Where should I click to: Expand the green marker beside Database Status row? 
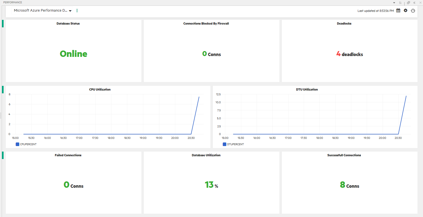click(x=2, y=24)
